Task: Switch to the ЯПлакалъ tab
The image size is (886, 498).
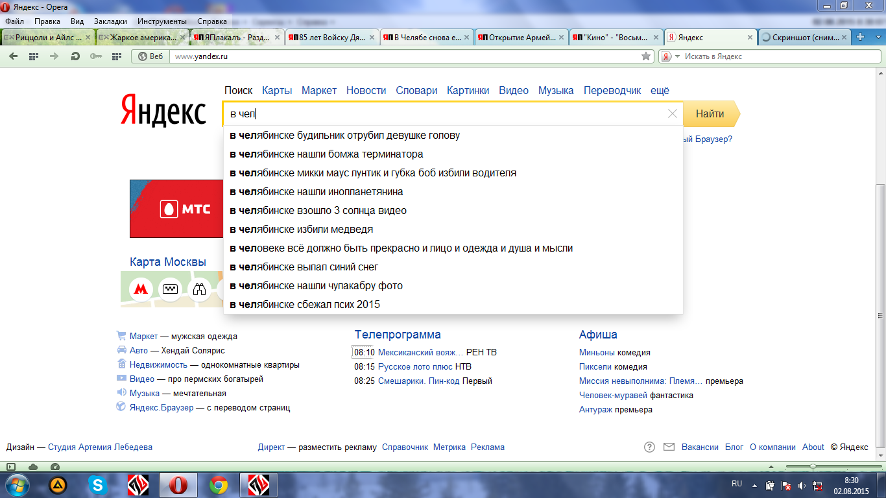Action: click(x=237, y=38)
